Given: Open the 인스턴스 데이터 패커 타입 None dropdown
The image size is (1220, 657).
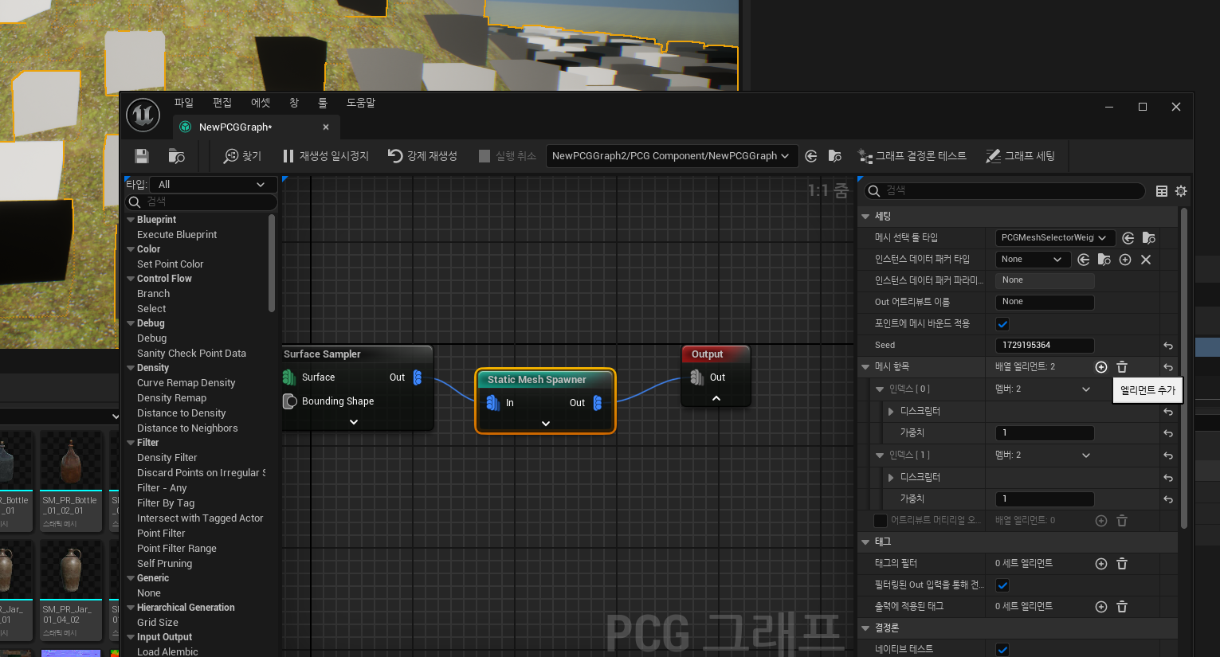Looking at the screenshot, I should tap(1033, 260).
